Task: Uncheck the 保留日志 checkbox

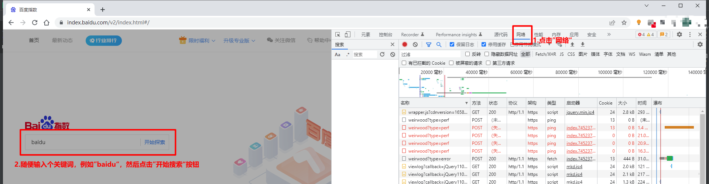Action: coord(452,44)
